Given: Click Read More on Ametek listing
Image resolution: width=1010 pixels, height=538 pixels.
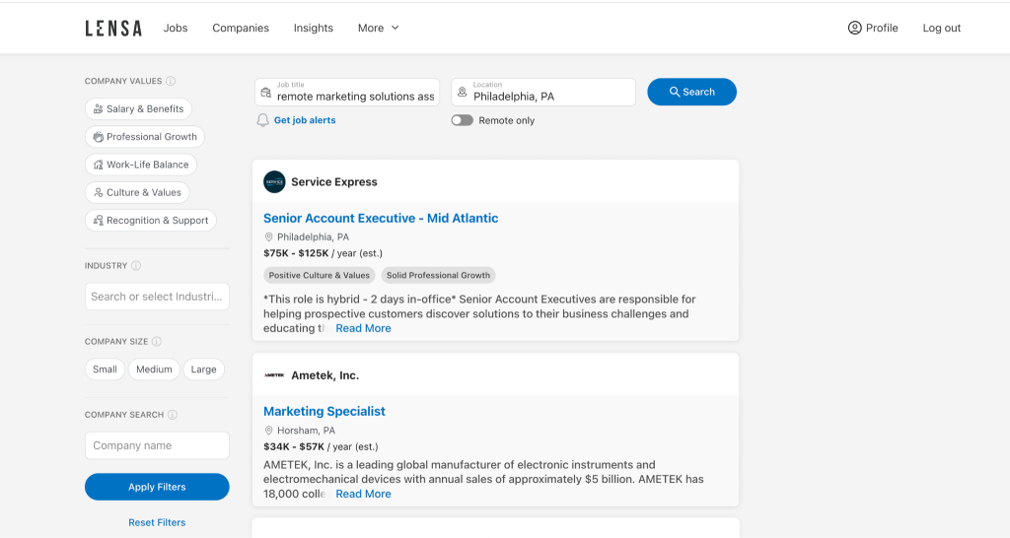Looking at the screenshot, I should pyautogui.click(x=363, y=495).
